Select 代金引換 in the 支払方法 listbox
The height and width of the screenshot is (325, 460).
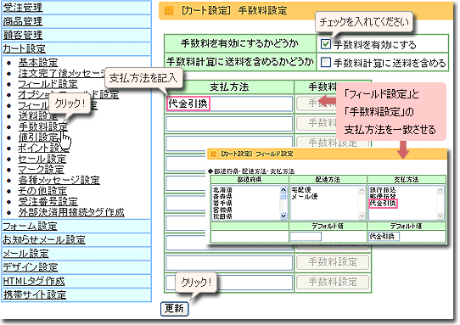[x=383, y=204]
